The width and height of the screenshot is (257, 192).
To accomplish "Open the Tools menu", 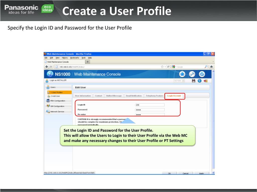I will click(x=84, y=58).
